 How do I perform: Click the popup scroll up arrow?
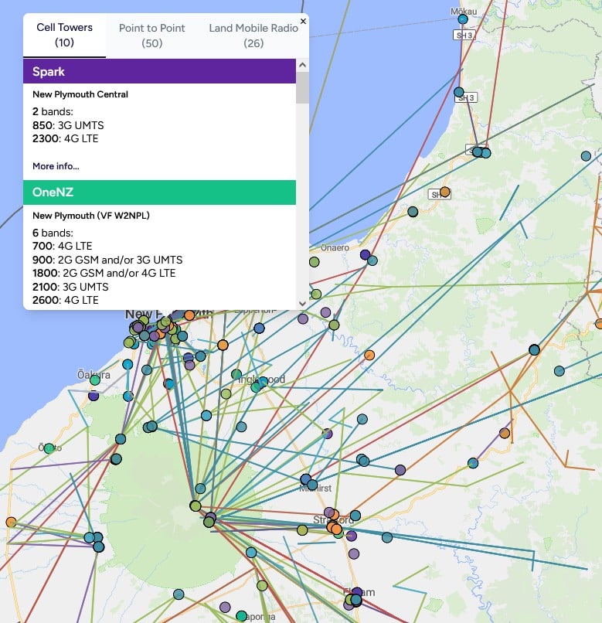coord(302,65)
